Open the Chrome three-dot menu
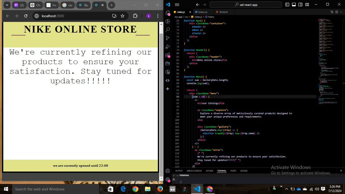Screen dimensions: 345x194 click(x=158, y=16)
